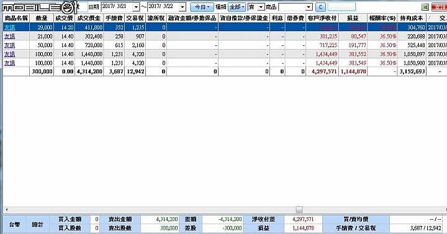The width and height of the screenshot is (447, 234).
Task: Click the horizontal scrollbar left arrow
Action: click(7, 210)
